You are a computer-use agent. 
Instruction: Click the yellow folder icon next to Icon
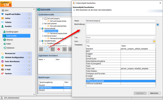154,41
